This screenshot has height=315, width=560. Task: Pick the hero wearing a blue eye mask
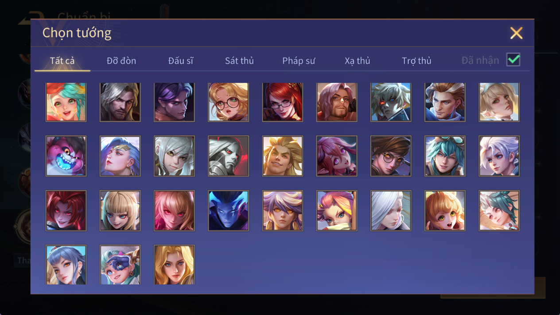[x=120, y=264]
